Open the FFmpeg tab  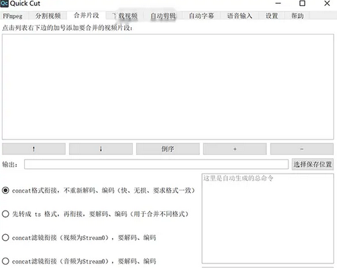click(x=13, y=16)
